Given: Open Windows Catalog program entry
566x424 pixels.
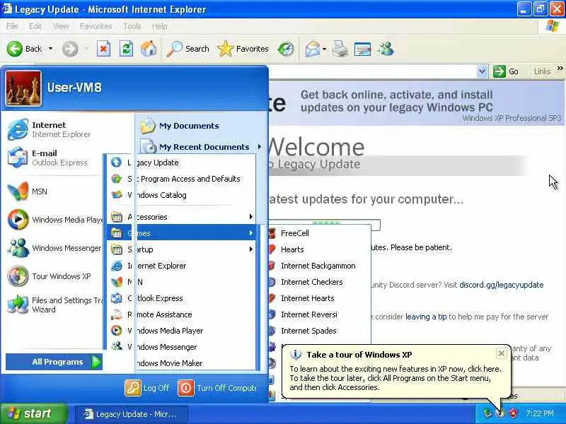Looking at the screenshot, I should click(181, 195).
